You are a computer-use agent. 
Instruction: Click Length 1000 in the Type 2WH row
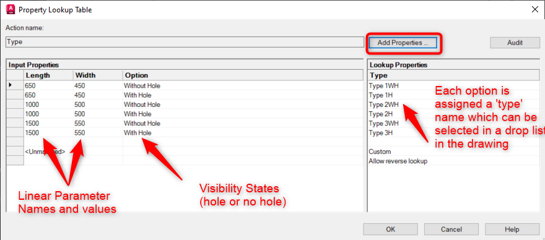coord(49,104)
